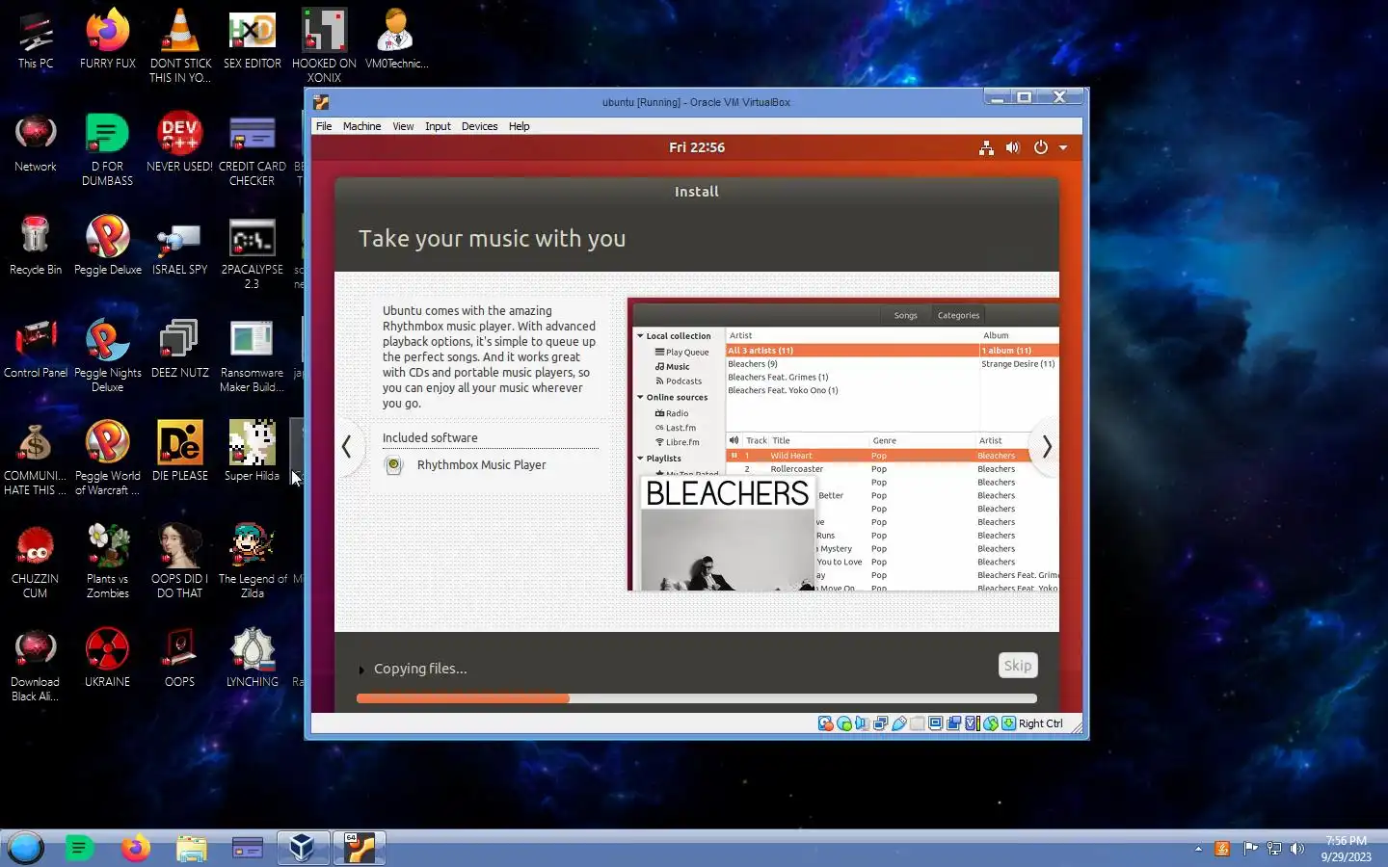The width and height of the screenshot is (1388, 867).
Task: Click the Rhythmbox Music Player icon under Included software
Action: click(x=393, y=465)
